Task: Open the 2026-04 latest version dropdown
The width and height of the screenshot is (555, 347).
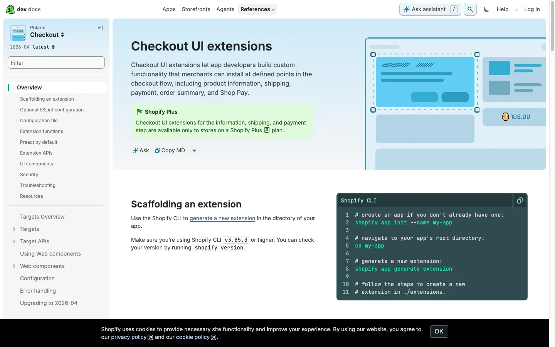Action: point(32,47)
